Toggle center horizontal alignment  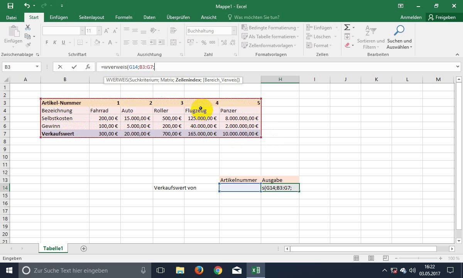135,42
